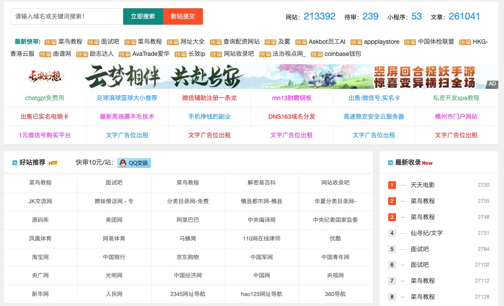The height and width of the screenshot is (306, 504).
Task: Click the 快审 badge before 网址大全
Action: point(173,42)
